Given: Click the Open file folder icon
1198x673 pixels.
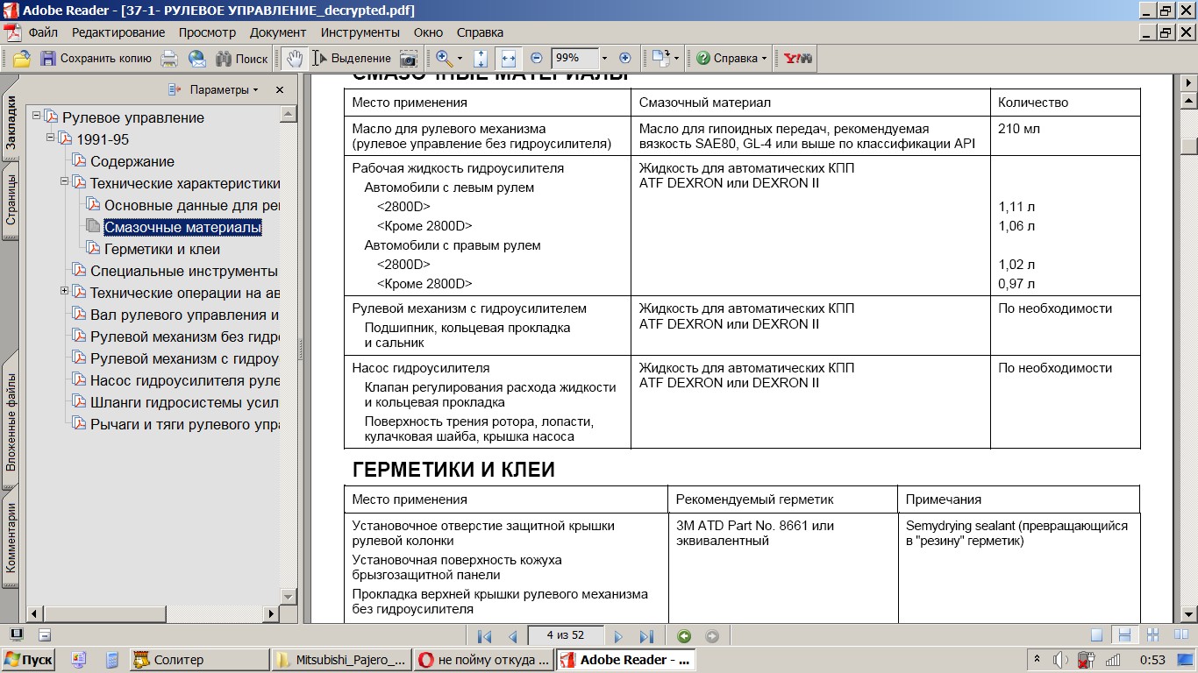Looking at the screenshot, I should tap(21, 59).
